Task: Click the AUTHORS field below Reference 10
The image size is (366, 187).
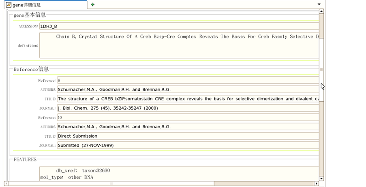Action: [186, 127]
